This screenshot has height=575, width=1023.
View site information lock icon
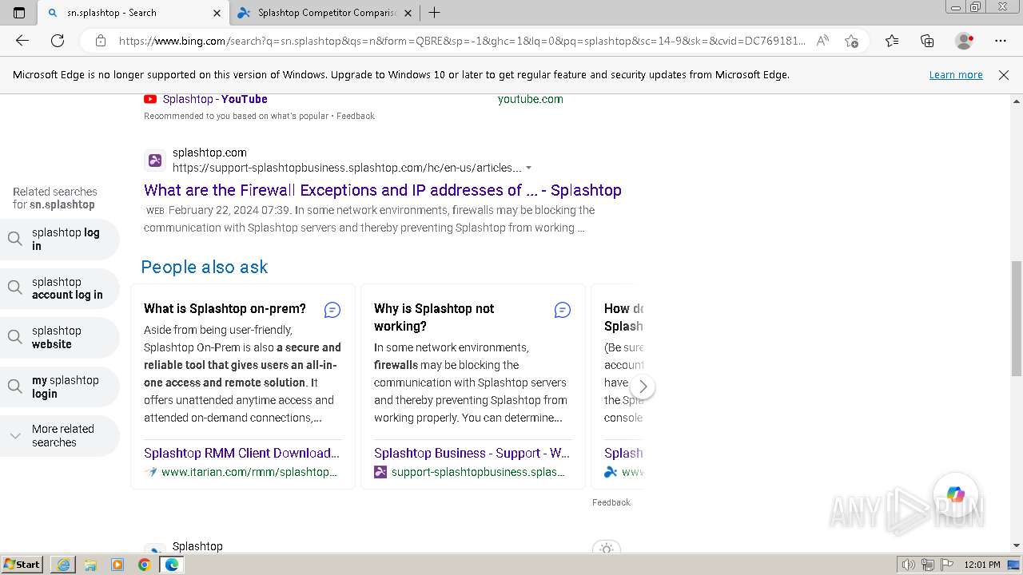(x=101, y=41)
